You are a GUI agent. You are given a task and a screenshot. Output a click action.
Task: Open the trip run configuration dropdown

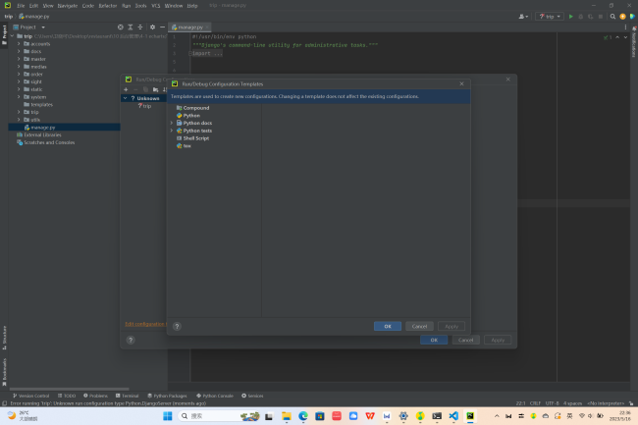pyautogui.click(x=550, y=17)
